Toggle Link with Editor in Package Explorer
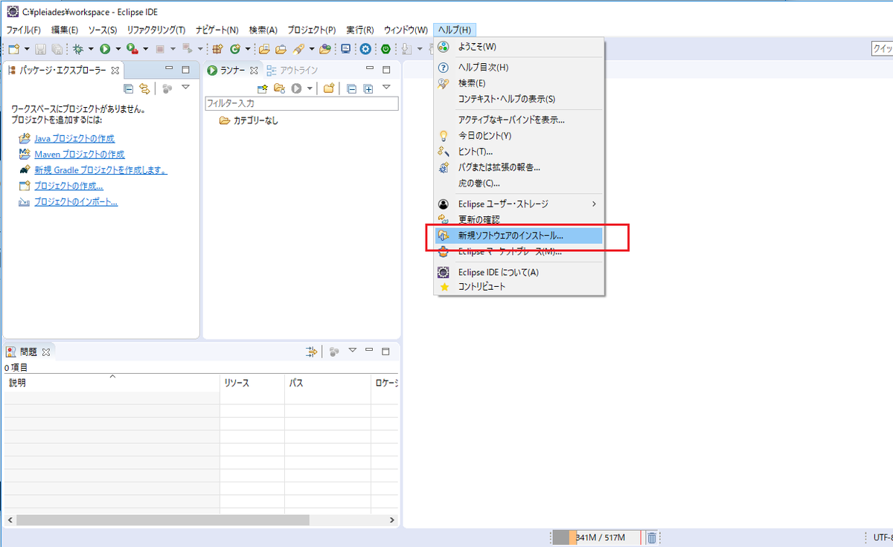 coord(144,88)
